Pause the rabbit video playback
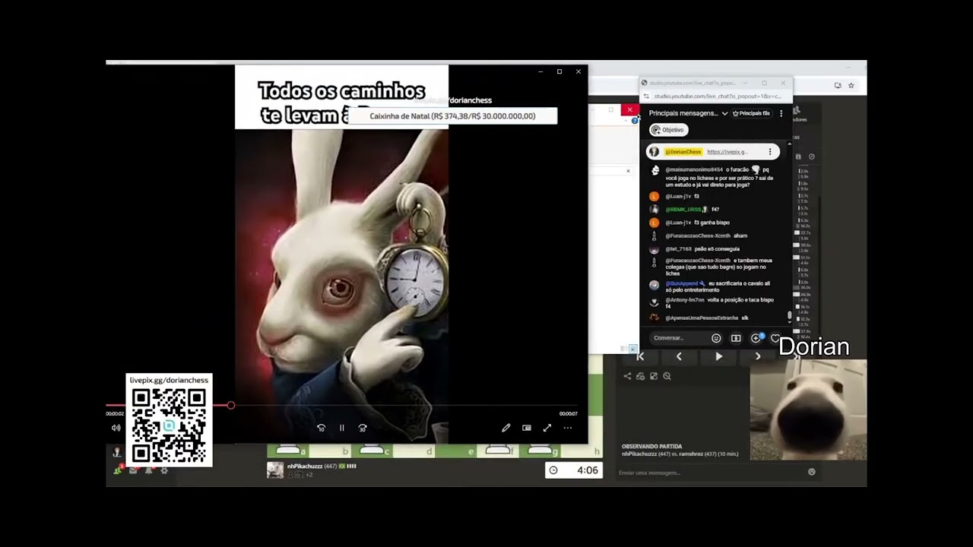This screenshot has height=547, width=973. [x=341, y=428]
